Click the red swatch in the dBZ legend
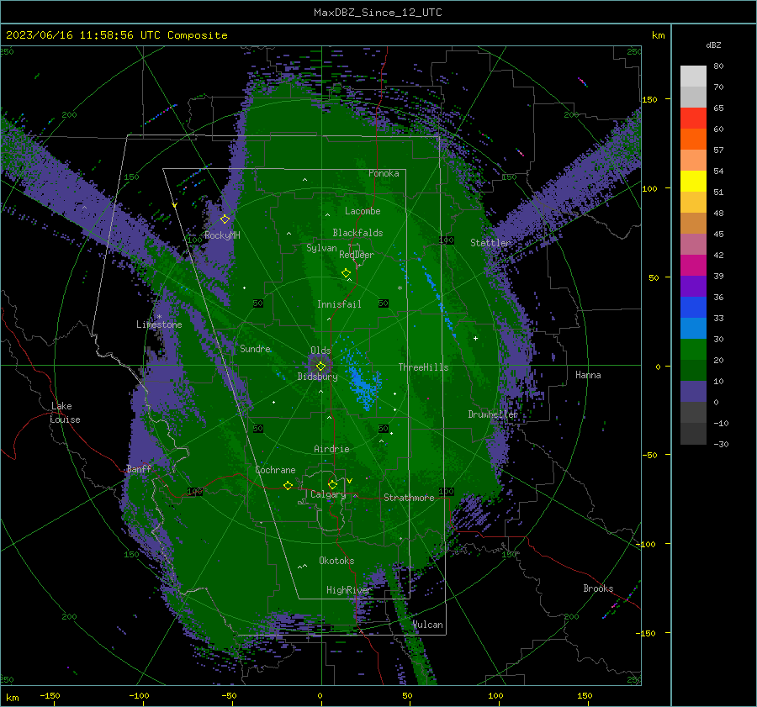The image size is (757, 707). pos(693,119)
